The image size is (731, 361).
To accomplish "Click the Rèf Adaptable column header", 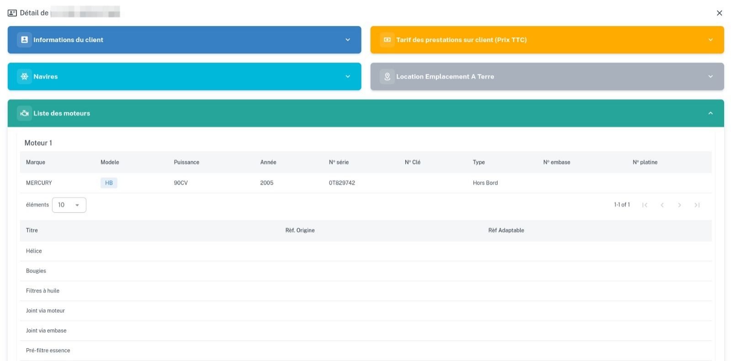I will tap(506, 230).
